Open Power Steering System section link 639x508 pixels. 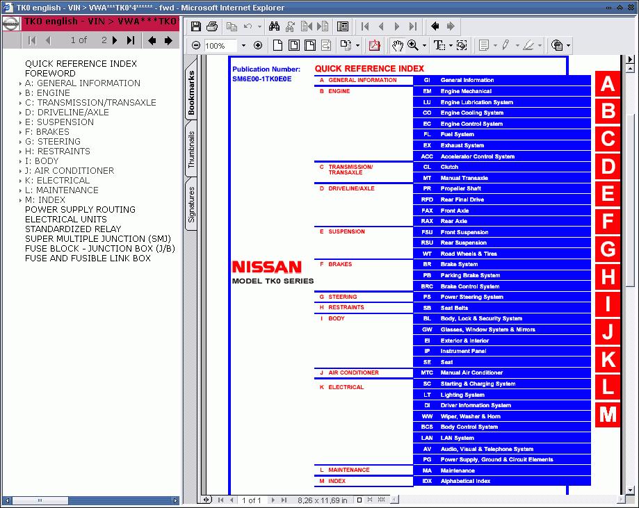pyautogui.click(x=501, y=297)
